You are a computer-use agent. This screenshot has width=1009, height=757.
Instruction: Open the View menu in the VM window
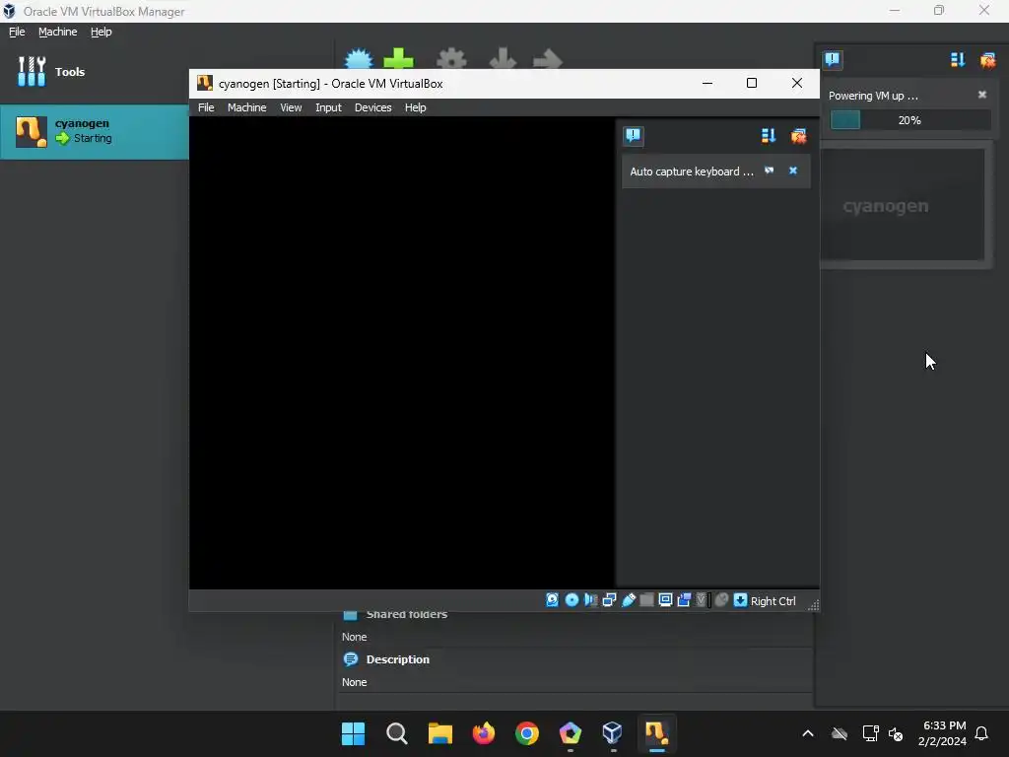click(291, 107)
